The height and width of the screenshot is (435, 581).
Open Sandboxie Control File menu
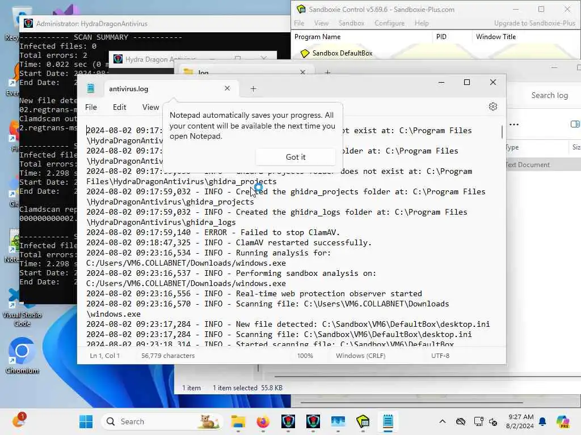(299, 23)
